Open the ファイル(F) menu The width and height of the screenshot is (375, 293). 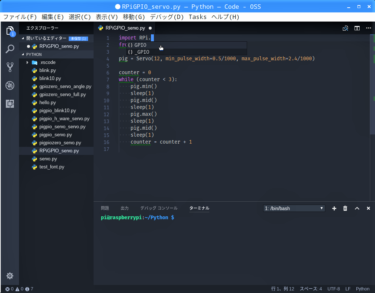click(20, 17)
